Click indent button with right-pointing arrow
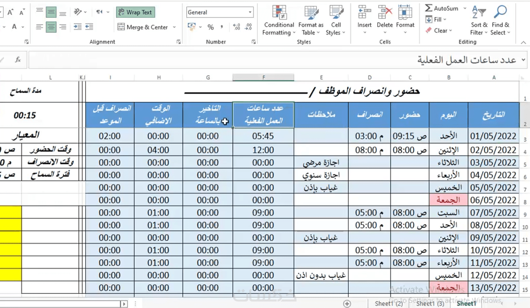 78,27
